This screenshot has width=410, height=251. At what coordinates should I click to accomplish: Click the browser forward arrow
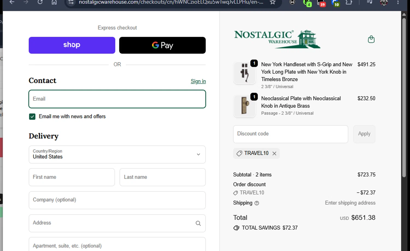pyautogui.click(x=26, y=2)
